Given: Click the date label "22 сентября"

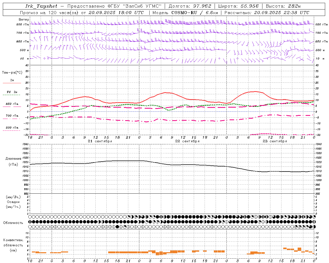Looking at the screenshot, I should click(x=187, y=141).
